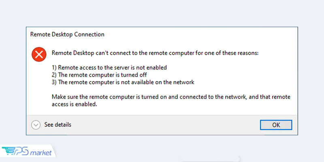Click the access is enabled closing line
Image resolution: width=324 pixels, height=162 pixels.
74,104
